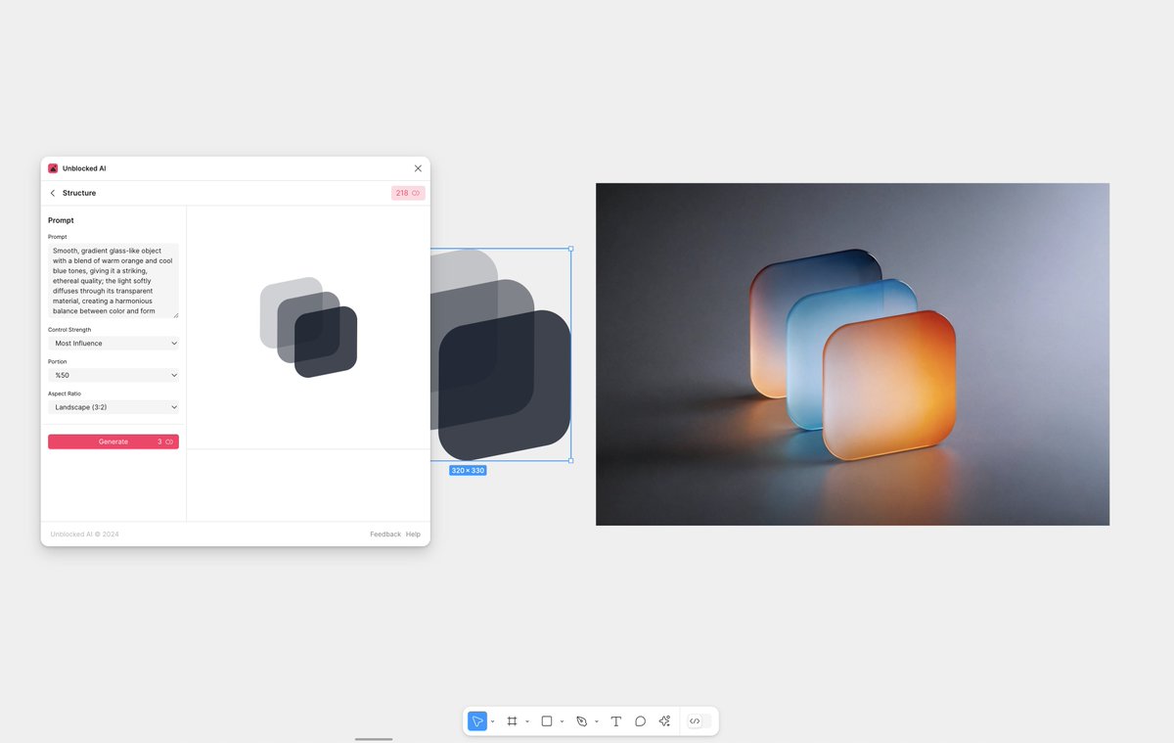Click the Unblocked AI plugin logo
The image size is (1174, 743).
[x=53, y=168]
